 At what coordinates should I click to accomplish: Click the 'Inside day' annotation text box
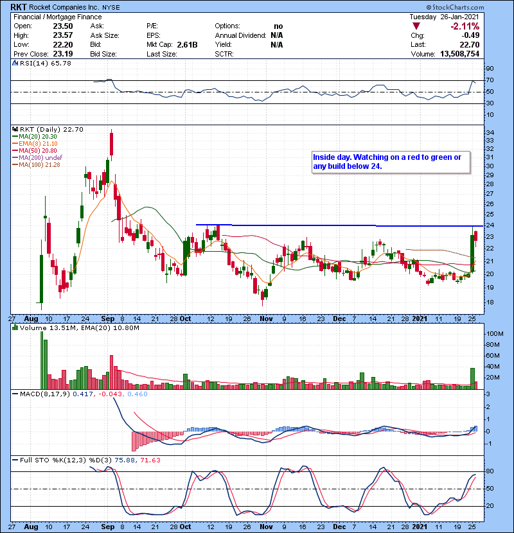coord(390,161)
